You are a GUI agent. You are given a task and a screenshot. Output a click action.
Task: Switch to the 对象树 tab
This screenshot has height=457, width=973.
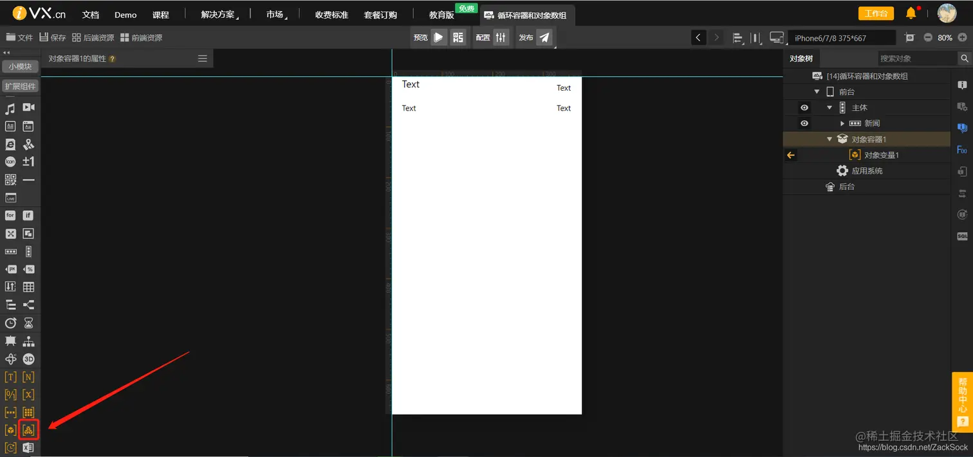click(x=801, y=58)
